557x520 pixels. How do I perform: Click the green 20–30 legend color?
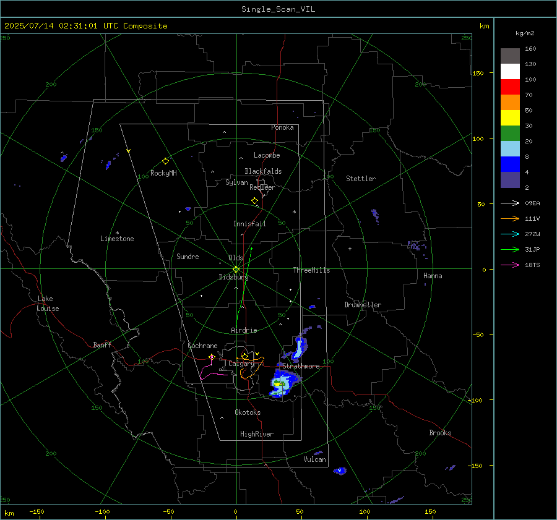(x=510, y=134)
